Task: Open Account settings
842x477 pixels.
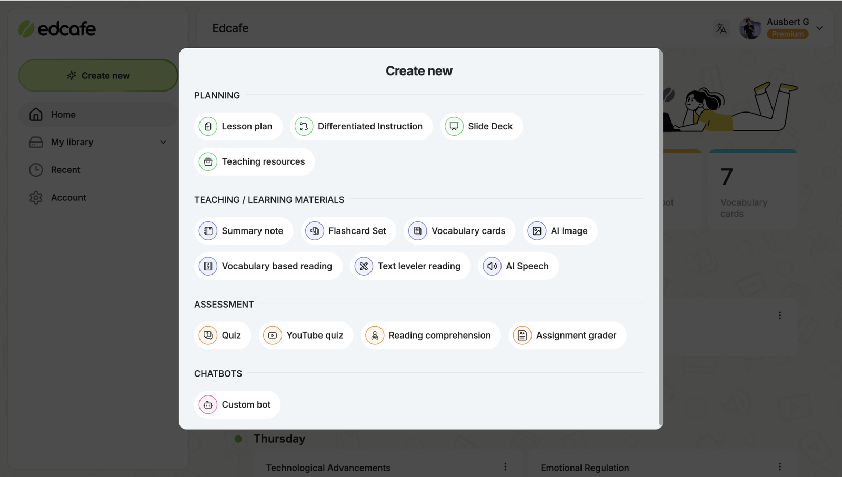Action: 68,197
